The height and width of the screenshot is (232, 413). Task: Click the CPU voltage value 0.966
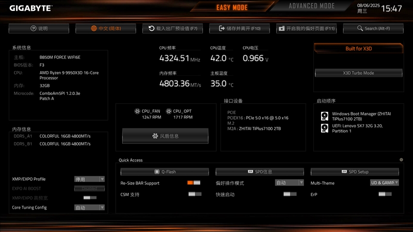[x=253, y=58]
